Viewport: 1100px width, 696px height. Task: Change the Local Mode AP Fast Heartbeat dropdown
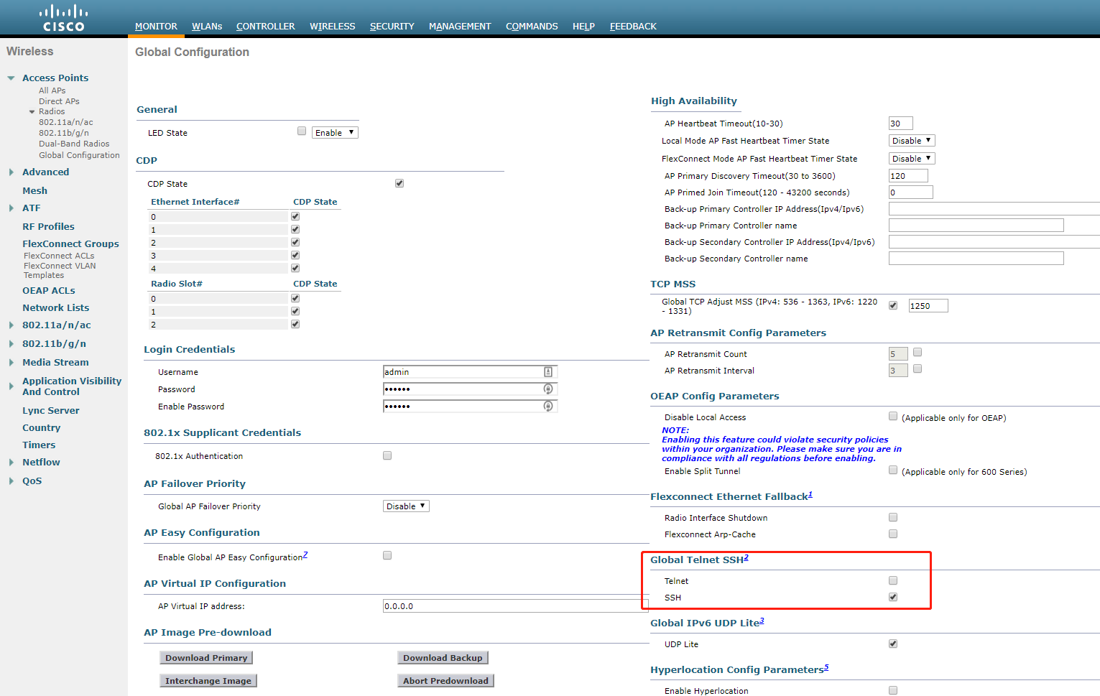click(911, 140)
